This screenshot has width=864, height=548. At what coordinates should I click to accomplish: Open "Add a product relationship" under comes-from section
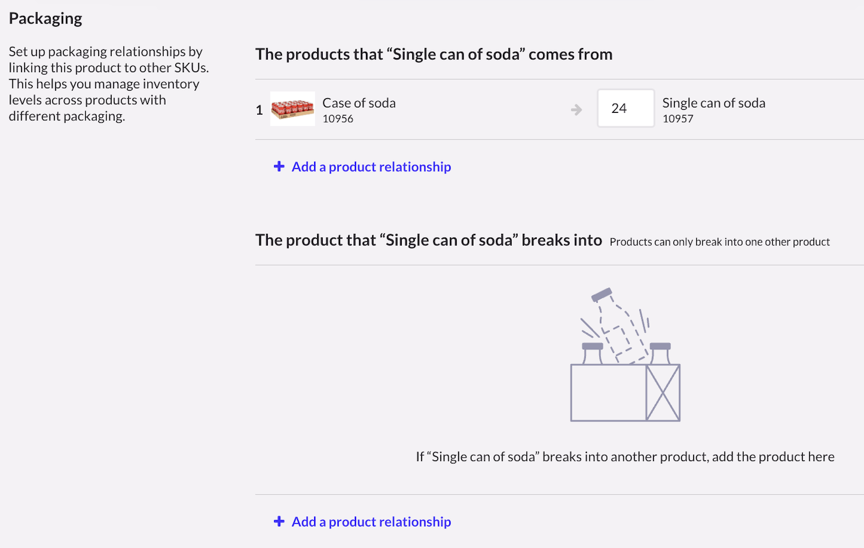click(370, 166)
